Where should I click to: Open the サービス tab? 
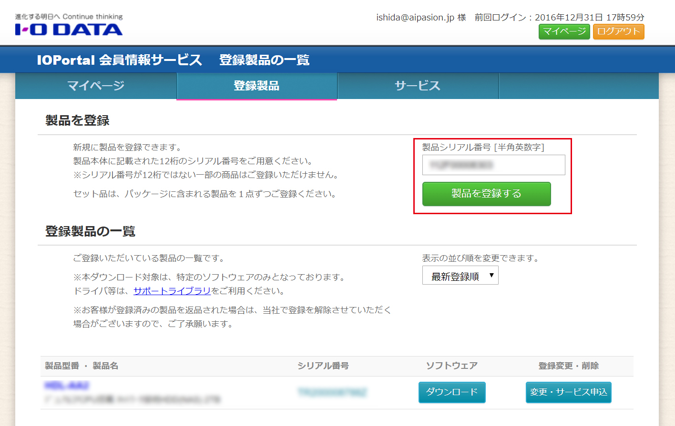pos(418,86)
